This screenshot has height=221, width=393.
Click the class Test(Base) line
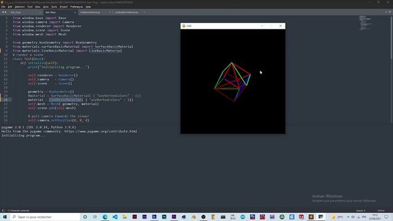click(x=29, y=59)
